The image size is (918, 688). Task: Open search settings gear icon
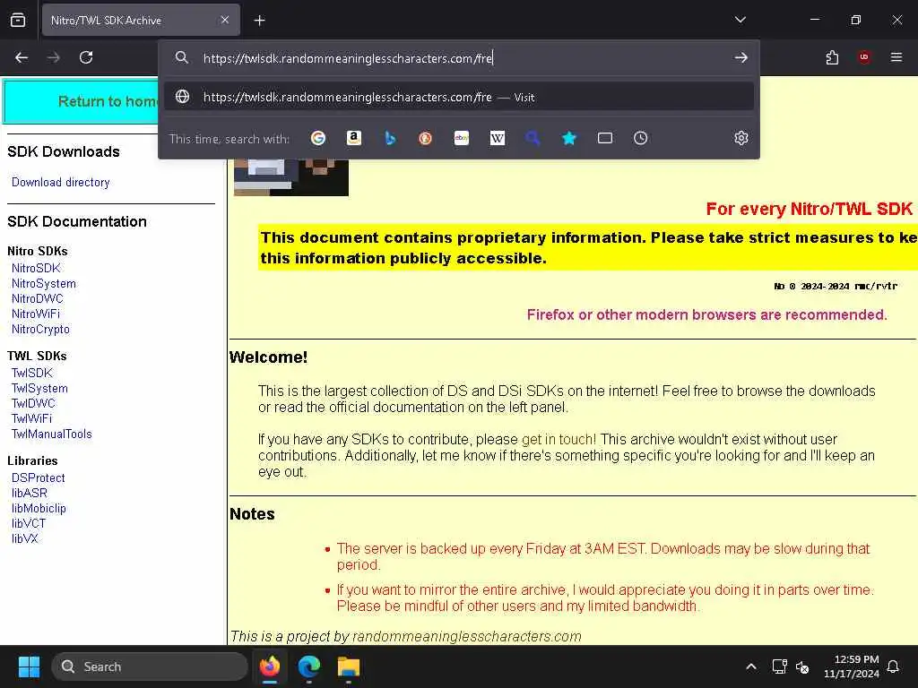[741, 138]
